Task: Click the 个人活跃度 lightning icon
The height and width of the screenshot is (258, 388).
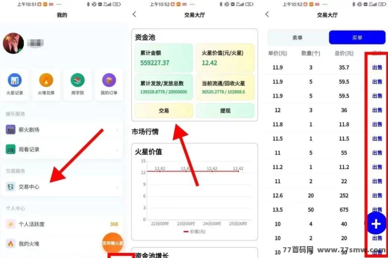Action: click(10, 225)
